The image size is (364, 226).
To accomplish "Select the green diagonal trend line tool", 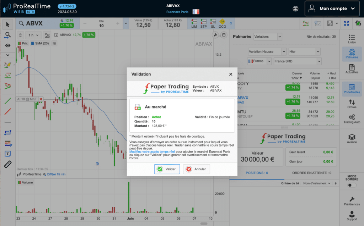I will coord(8,101).
